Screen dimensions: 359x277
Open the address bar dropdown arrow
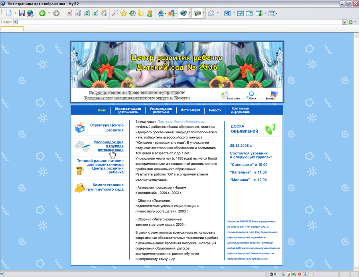click(345, 21)
